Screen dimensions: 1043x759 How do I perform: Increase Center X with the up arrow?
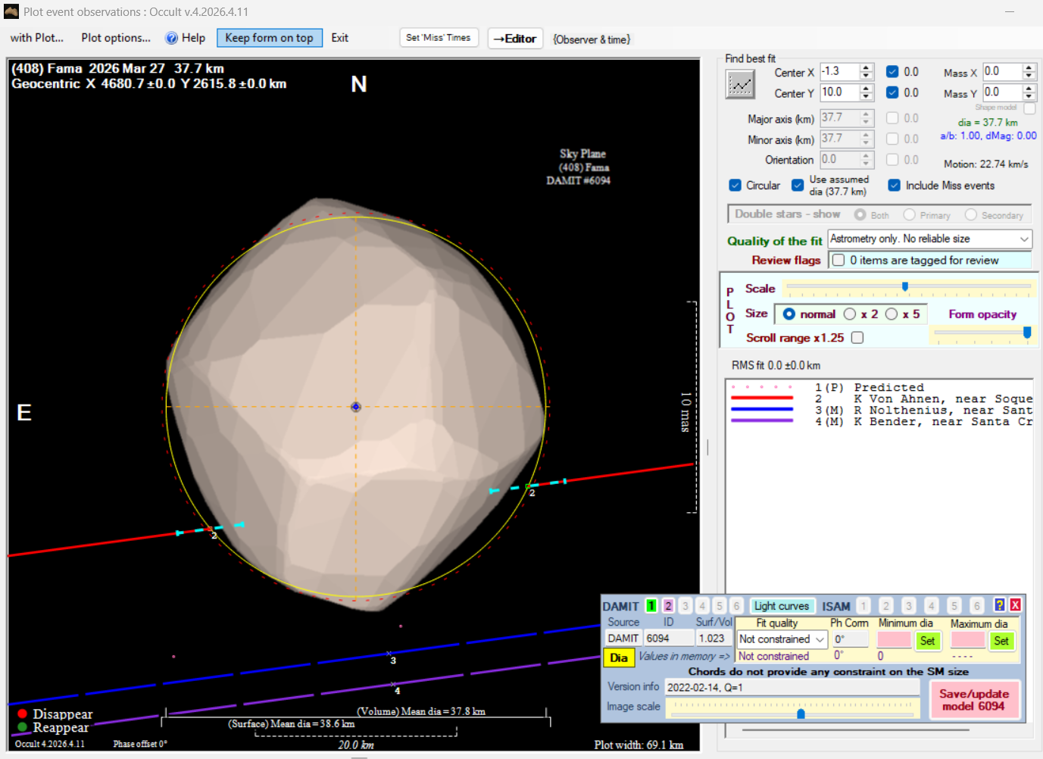pyautogui.click(x=867, y=68)
